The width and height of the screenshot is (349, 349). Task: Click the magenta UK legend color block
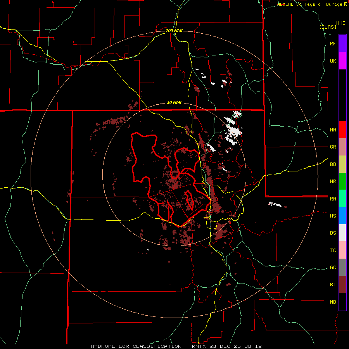coord(342,61)
